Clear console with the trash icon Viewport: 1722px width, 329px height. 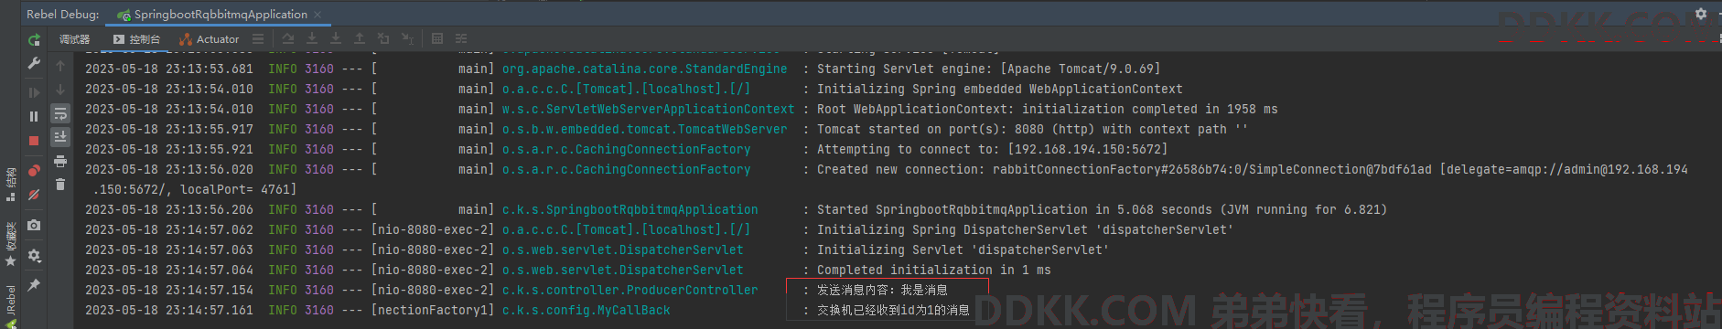(60, 185)
